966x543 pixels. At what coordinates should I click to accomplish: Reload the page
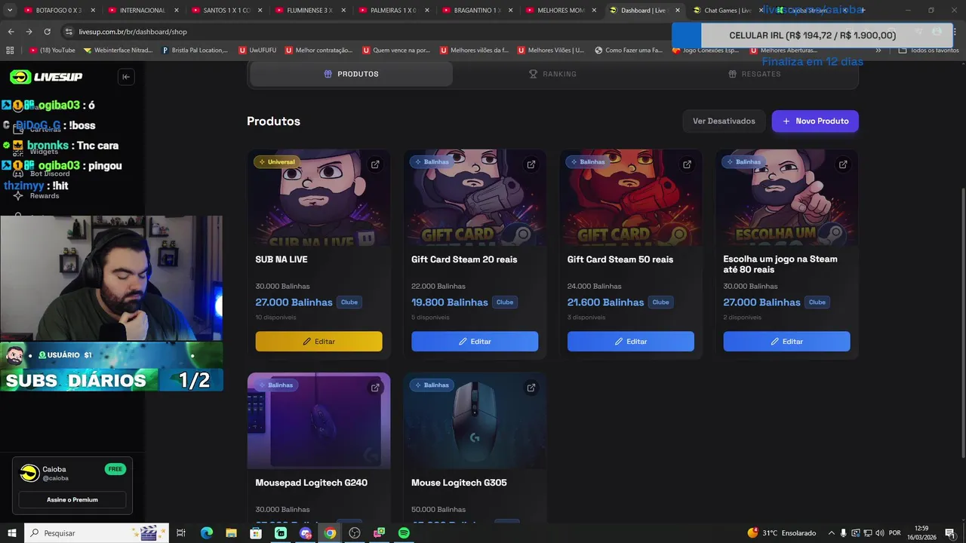click(47, 32)
